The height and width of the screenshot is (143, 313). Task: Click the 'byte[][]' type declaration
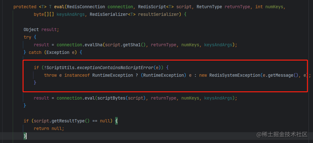44,14
